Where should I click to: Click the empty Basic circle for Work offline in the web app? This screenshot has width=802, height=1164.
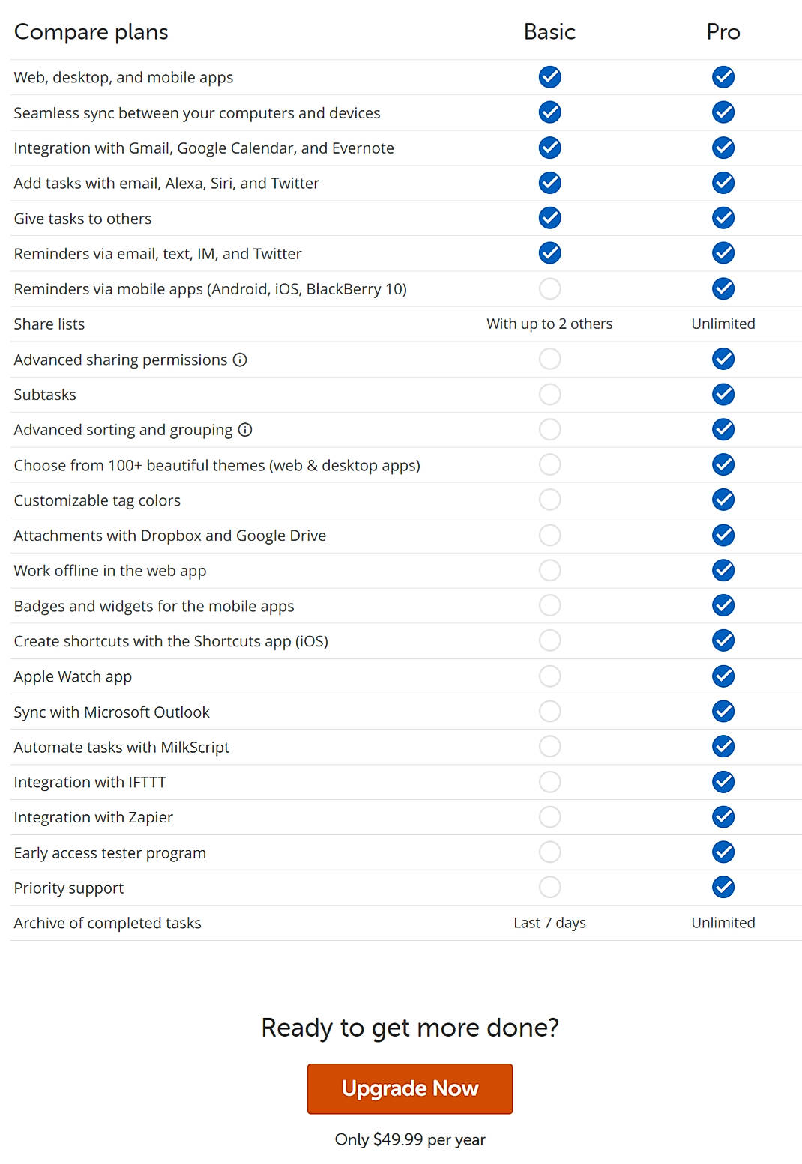coord(549,570)
